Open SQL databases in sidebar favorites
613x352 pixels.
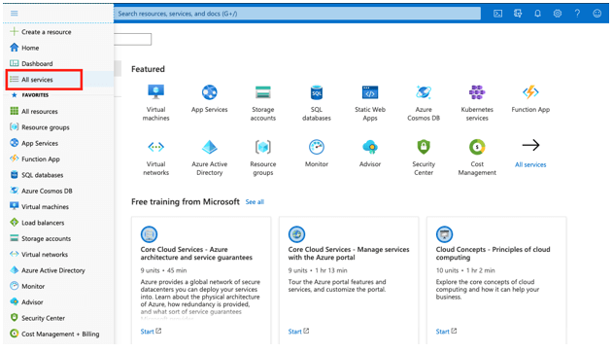pyautogui.click(x=37, y=175)
